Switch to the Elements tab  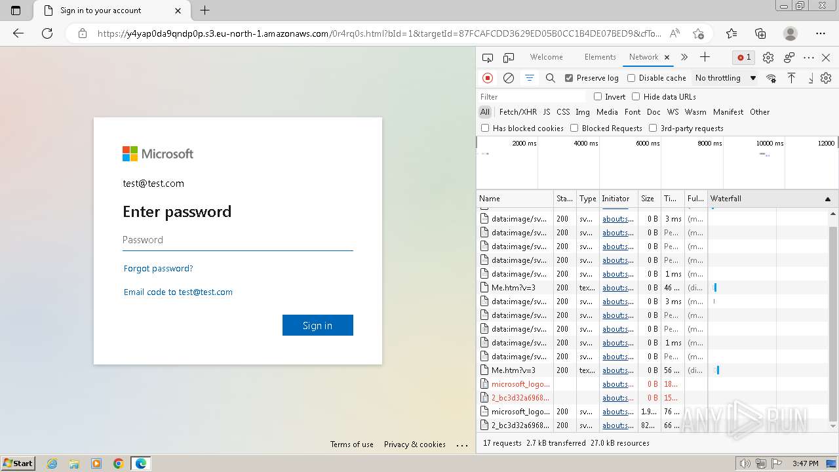click(x=600, y=57)
